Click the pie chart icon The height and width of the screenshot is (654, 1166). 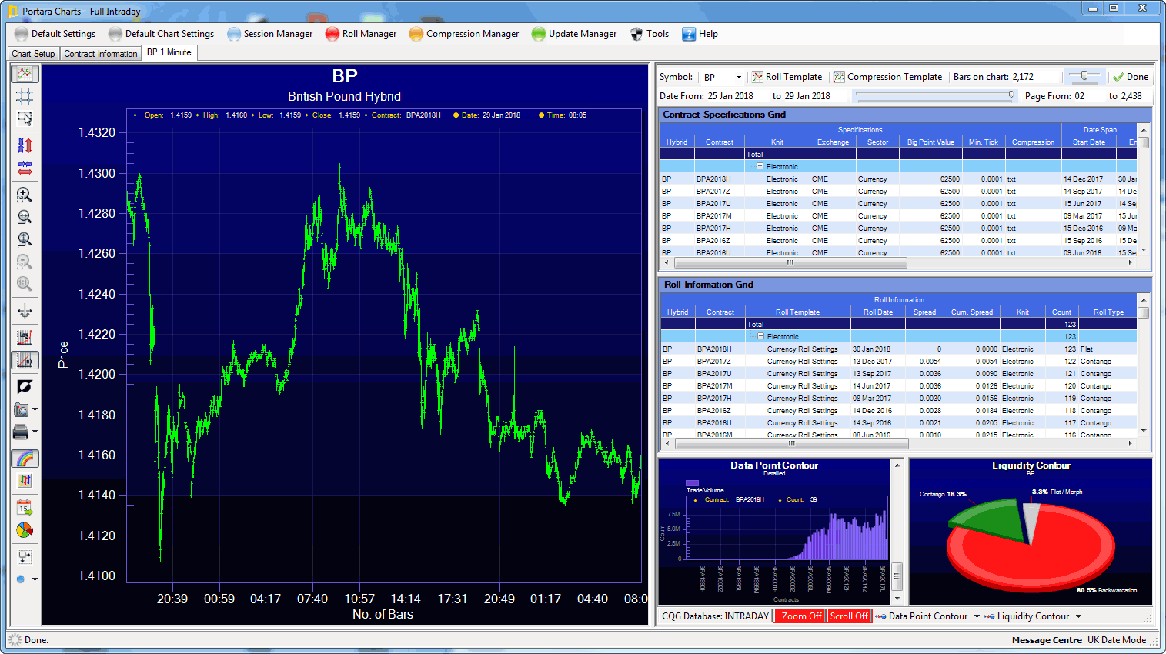(x=25, y=530)
